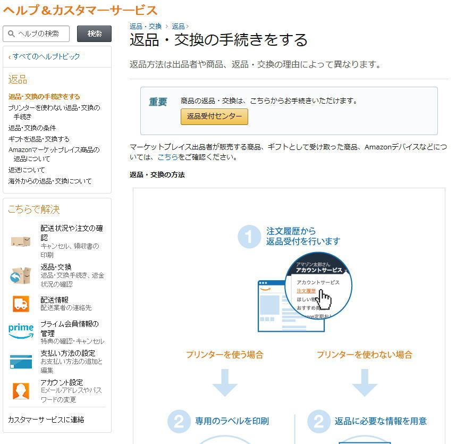Screen dimensions: 465x444
Task: Open Amazonマーケットプレイス商品の返品について topic
Action: pos(54,154)
